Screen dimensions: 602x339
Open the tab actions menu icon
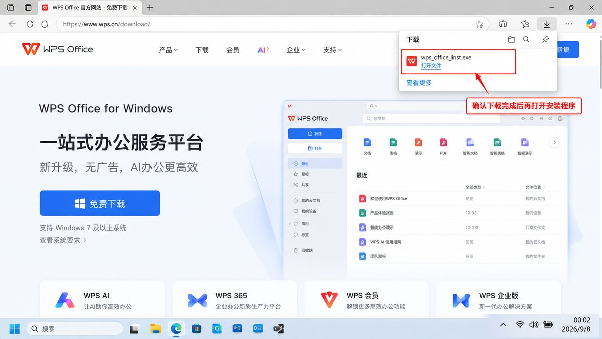tap(28, 8)
